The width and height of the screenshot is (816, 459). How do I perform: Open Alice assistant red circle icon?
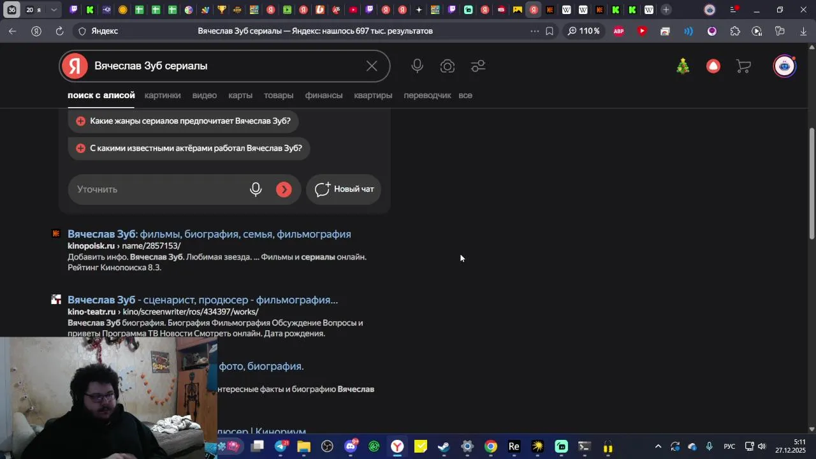pos(713,66)
